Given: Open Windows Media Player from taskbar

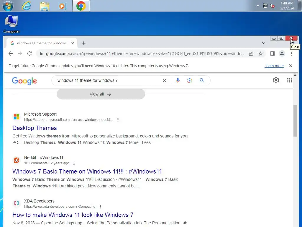Looking at the screenshot, I should click(63, 6).
